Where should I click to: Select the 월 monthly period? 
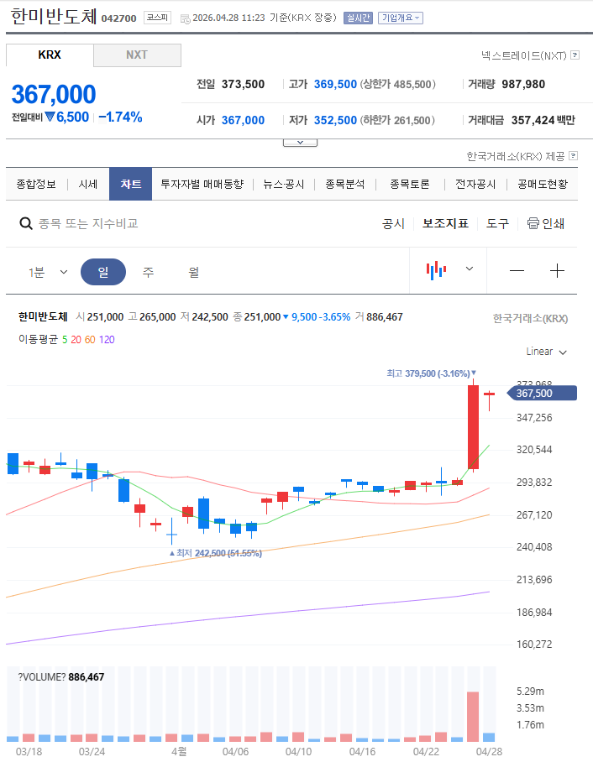[194, 272]
